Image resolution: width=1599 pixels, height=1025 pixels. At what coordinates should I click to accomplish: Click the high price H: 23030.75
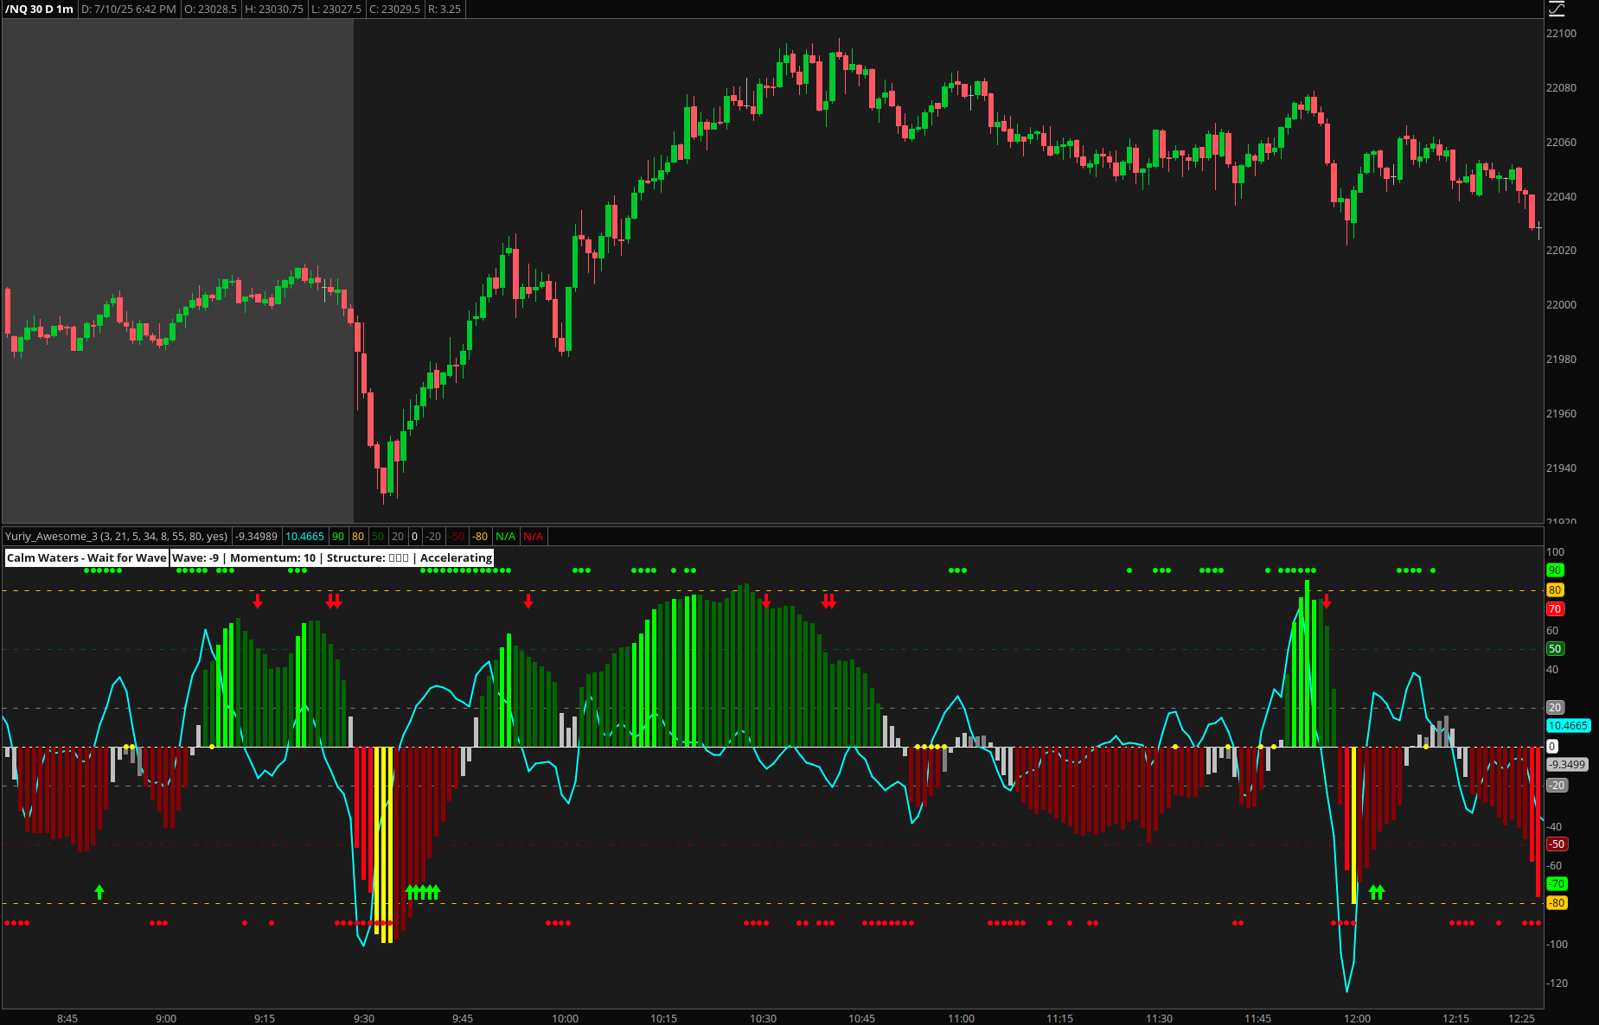273,9
